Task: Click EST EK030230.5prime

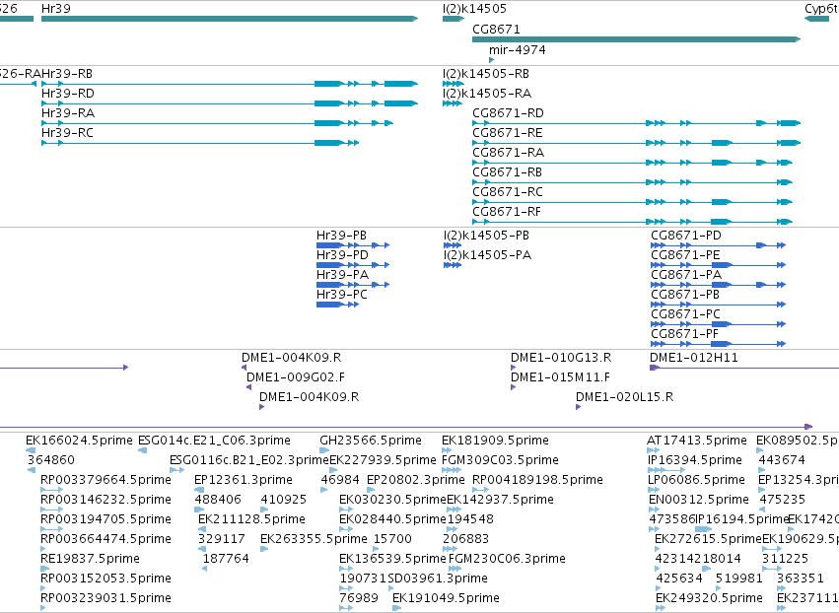Action: [x=392, y=500]
